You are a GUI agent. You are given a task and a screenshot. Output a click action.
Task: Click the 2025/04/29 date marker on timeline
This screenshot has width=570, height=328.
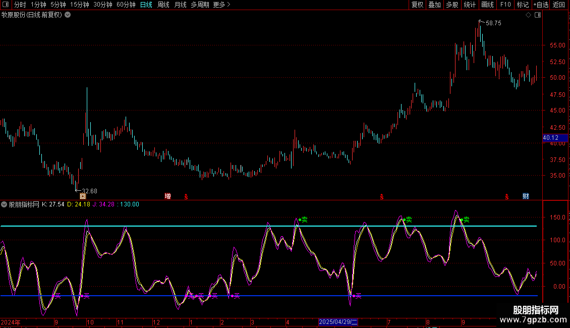[x=338, y=322]
